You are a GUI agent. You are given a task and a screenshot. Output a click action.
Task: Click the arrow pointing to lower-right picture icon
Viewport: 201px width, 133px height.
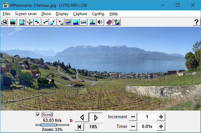60,22
